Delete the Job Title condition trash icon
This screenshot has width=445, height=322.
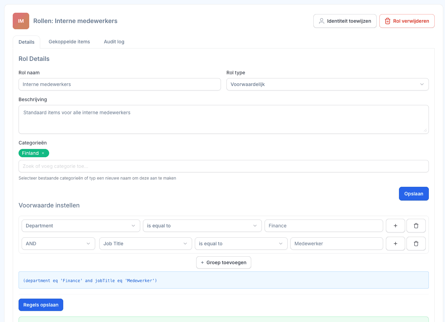[x=416, y=244]
